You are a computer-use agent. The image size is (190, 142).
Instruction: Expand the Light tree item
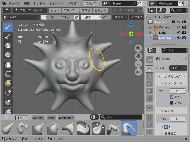click(x=150, y=33)
